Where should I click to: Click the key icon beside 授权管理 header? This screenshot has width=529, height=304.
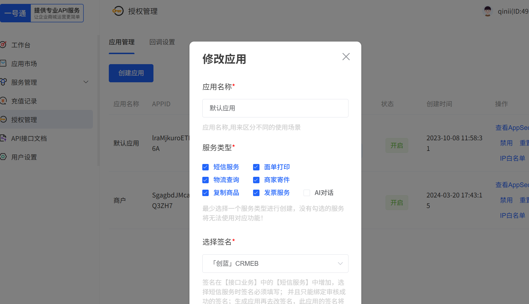118,11
